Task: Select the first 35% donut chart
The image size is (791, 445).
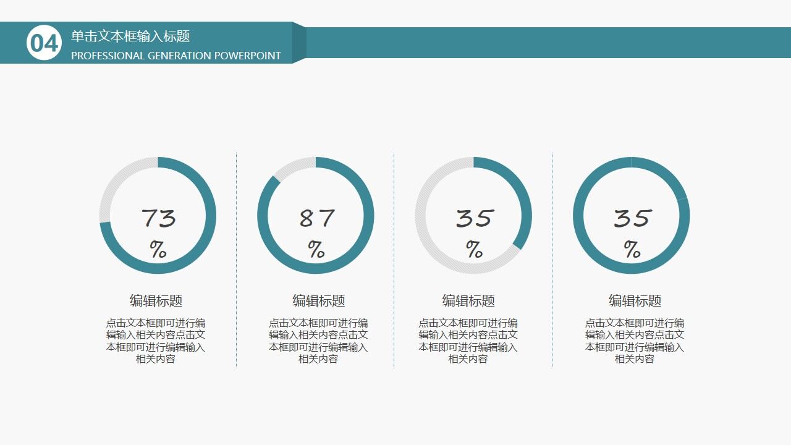Action: (x=475, y=216)
